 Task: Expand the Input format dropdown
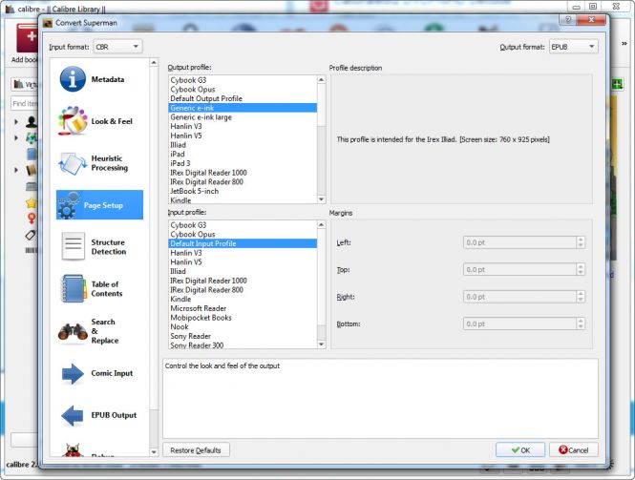coord(116,46)
